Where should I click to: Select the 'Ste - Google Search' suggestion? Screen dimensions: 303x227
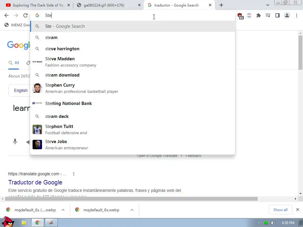click(x=133, y=26)
